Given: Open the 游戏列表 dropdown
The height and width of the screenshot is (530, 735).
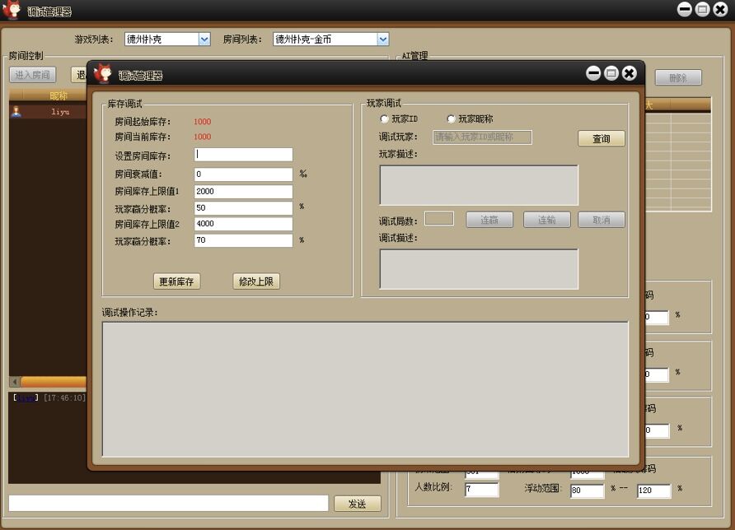Looking at the screenshot, I should coord(204,40).
